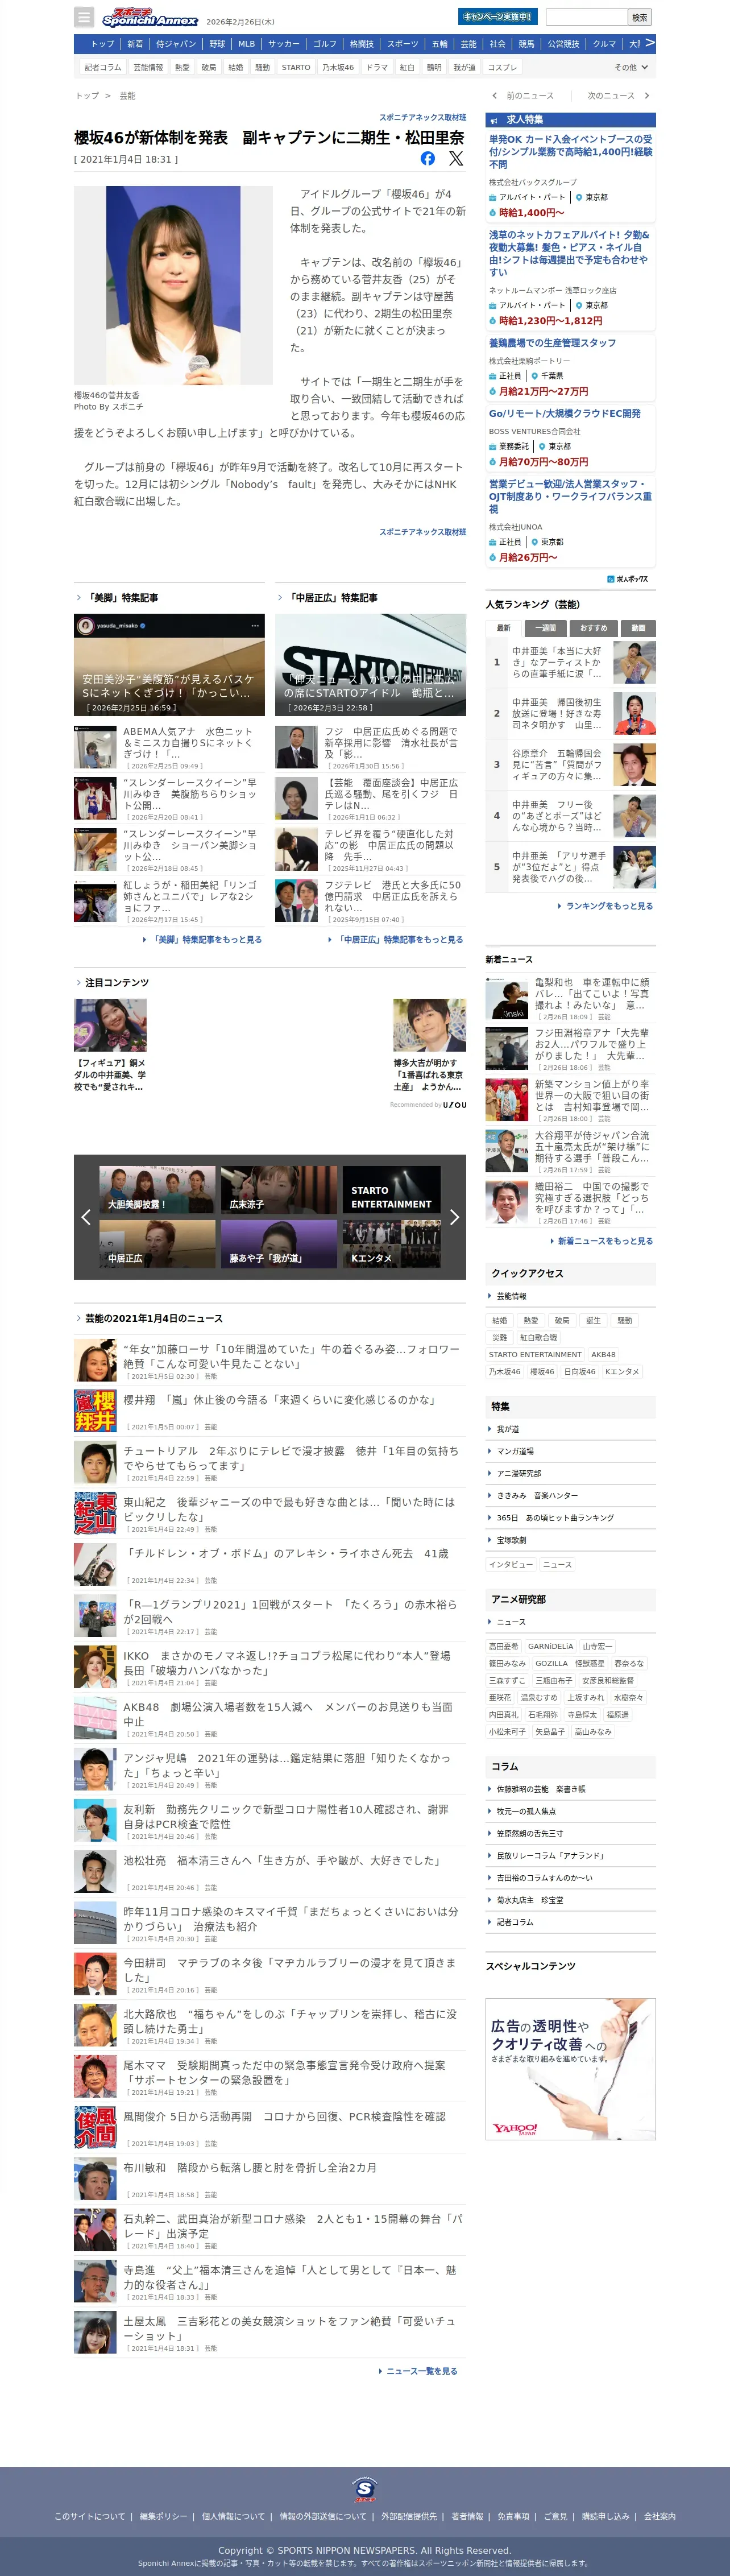Focus the header search text field

(x=586, y=17)
